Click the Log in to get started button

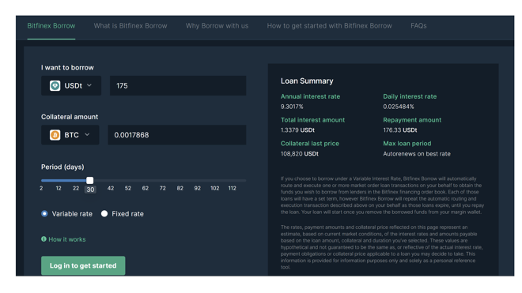click(x=83, y=265)
